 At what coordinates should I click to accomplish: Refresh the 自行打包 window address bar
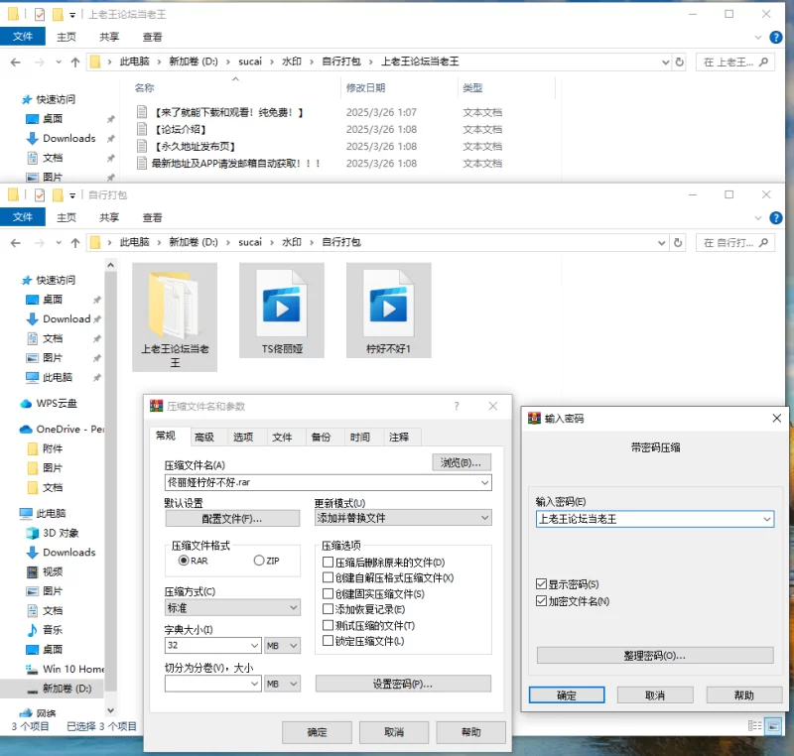[x=678, y=243]
